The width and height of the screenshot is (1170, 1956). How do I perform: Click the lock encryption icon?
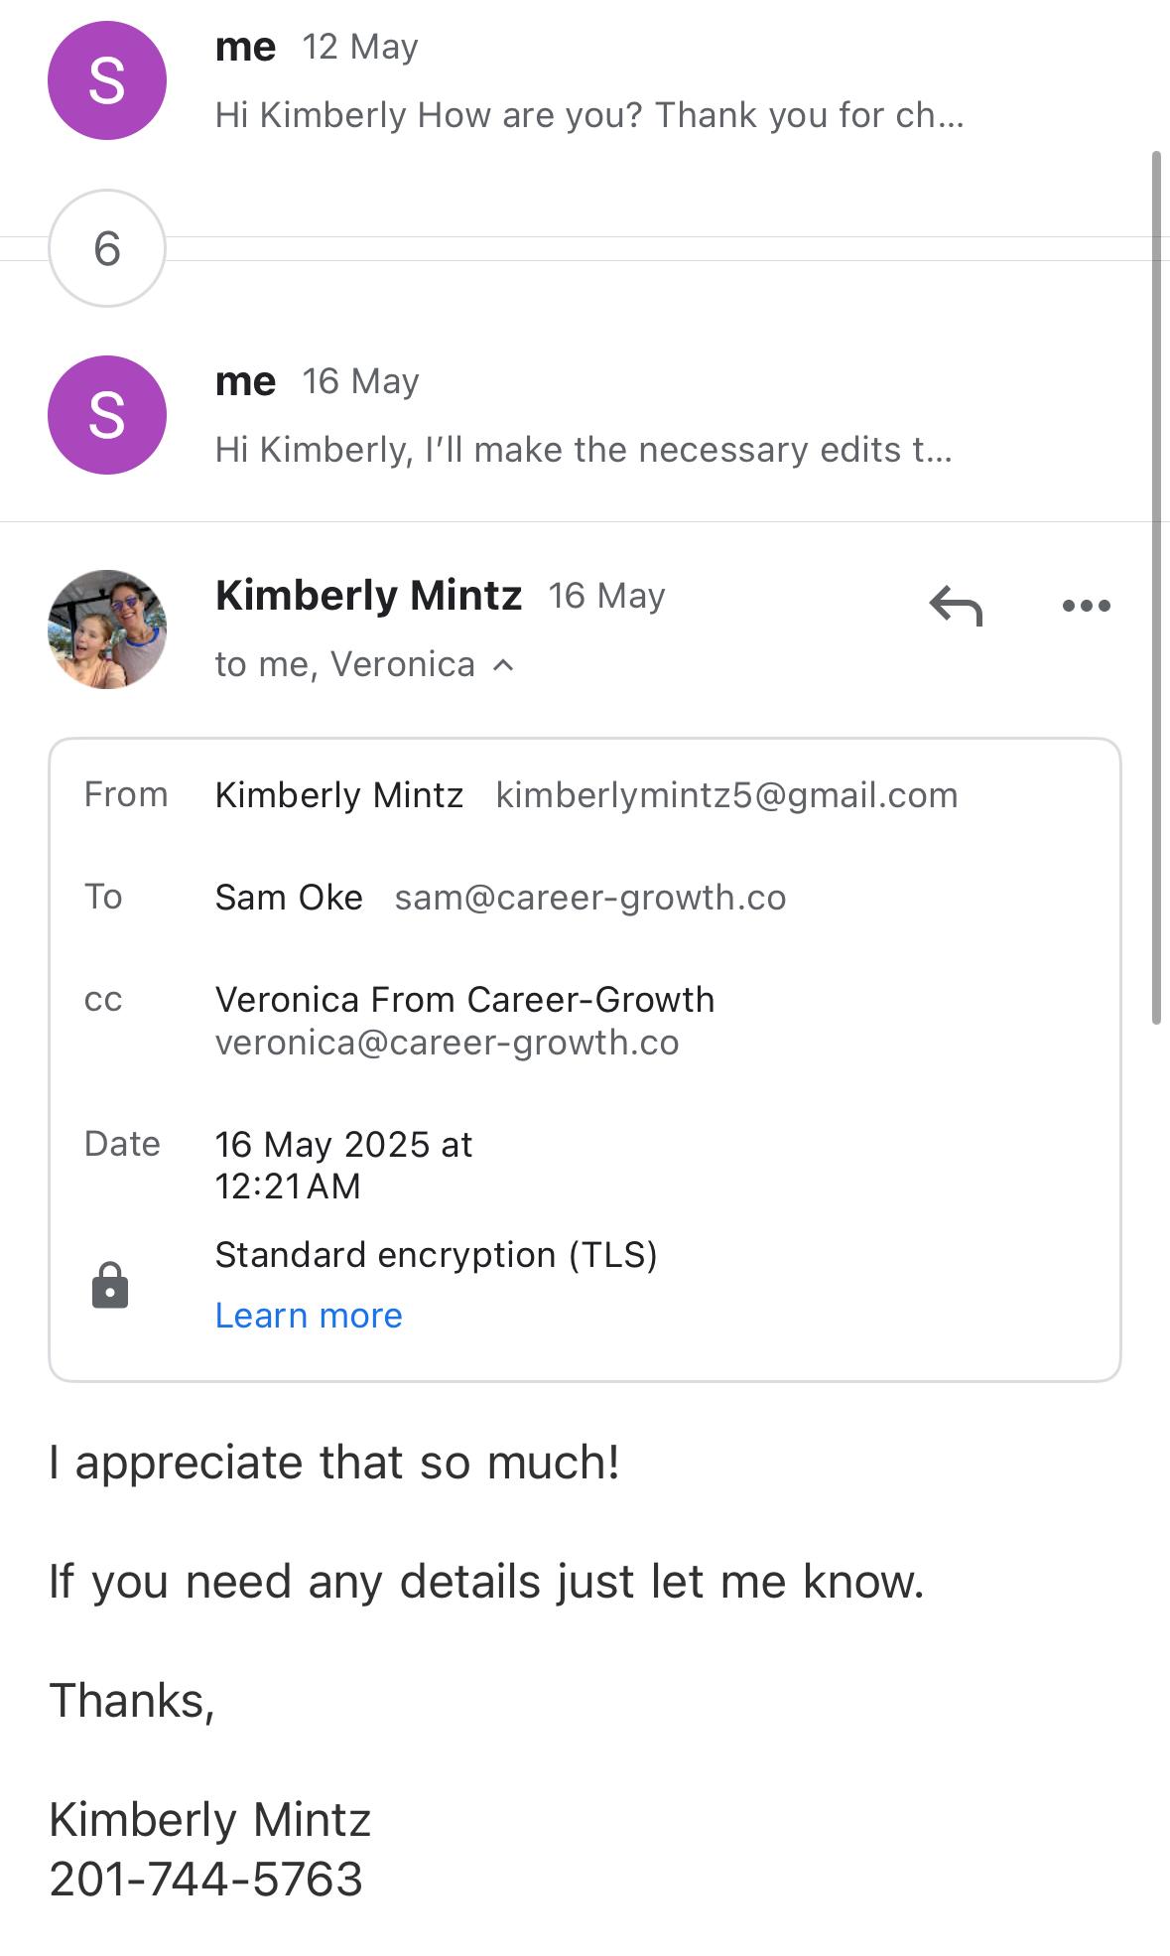(x=110, y=1285)
